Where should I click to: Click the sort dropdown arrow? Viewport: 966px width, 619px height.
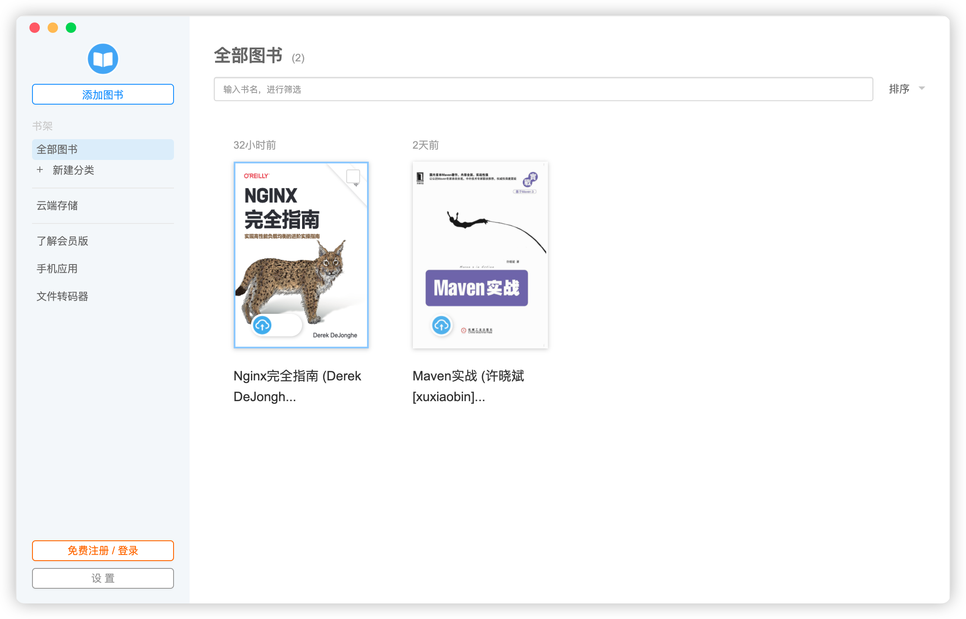(x=922, y=88)
